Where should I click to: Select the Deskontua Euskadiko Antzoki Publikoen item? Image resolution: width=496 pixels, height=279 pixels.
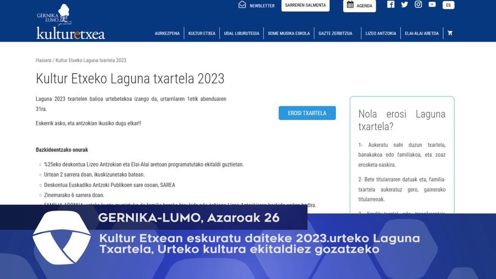(109, 185)
